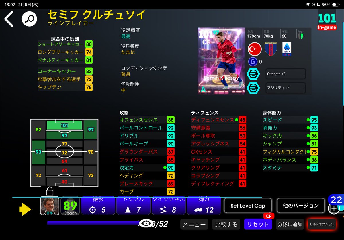
Task: Select the 93 left midfield zone
Action: (38, 152)
